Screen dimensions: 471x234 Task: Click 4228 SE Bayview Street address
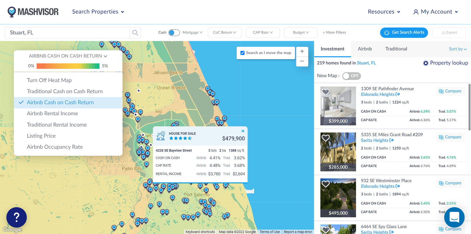click(174, 151)
